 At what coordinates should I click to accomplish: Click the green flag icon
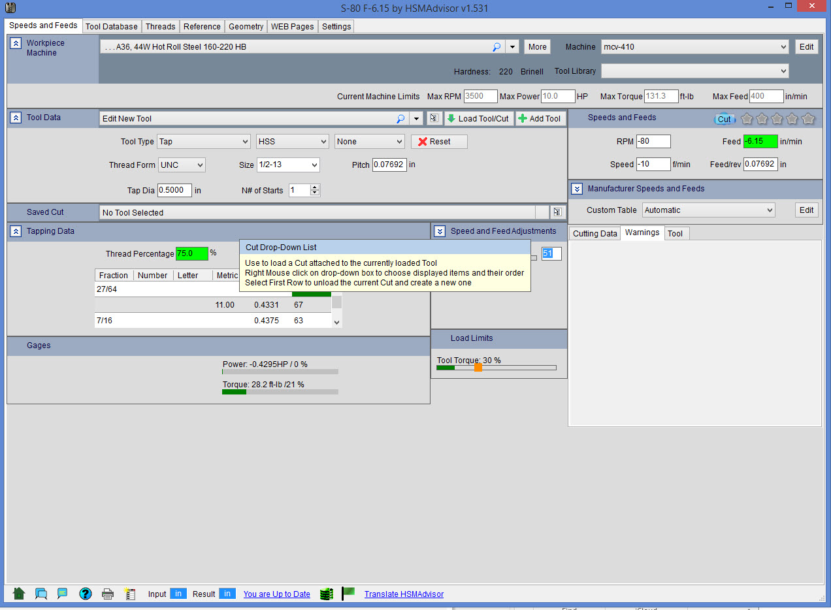coord(348,593)
